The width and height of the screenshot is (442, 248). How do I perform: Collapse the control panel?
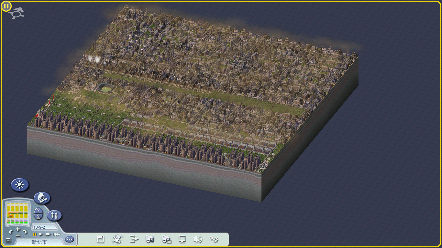coord(8,240)
